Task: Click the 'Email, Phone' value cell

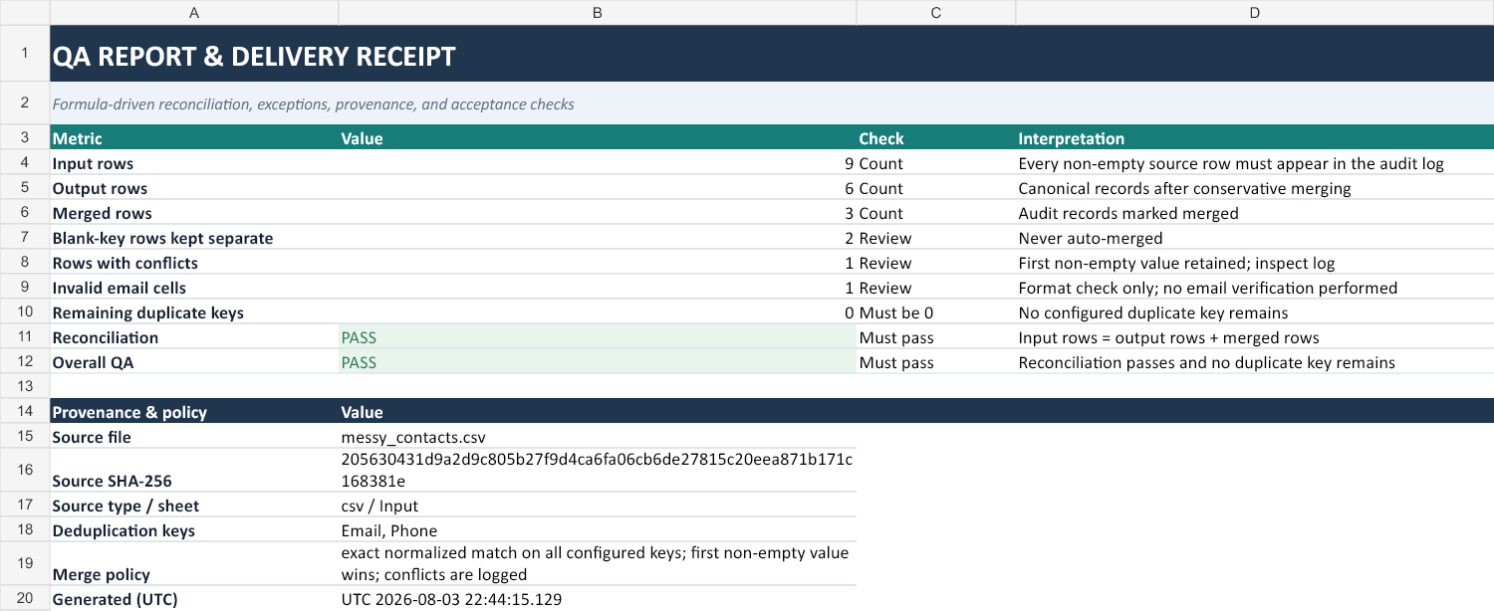Action: pyautogui.click(x=598, y=530)
